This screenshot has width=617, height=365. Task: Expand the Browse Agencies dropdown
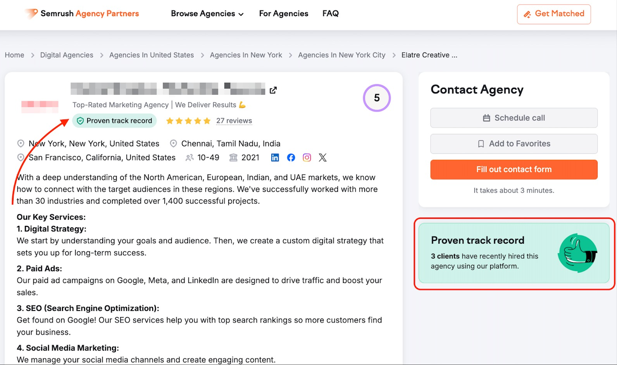point(207,14)
